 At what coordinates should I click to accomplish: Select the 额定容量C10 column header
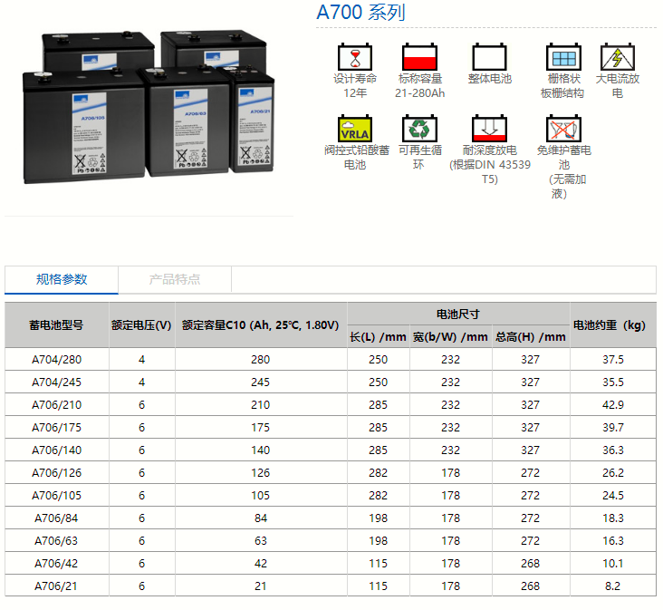[261, 325]
